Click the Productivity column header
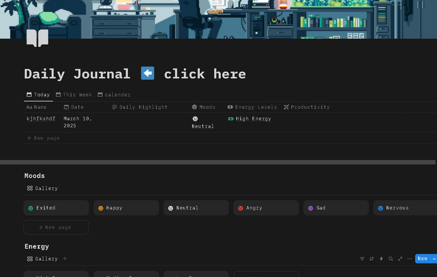 [307, 107]
